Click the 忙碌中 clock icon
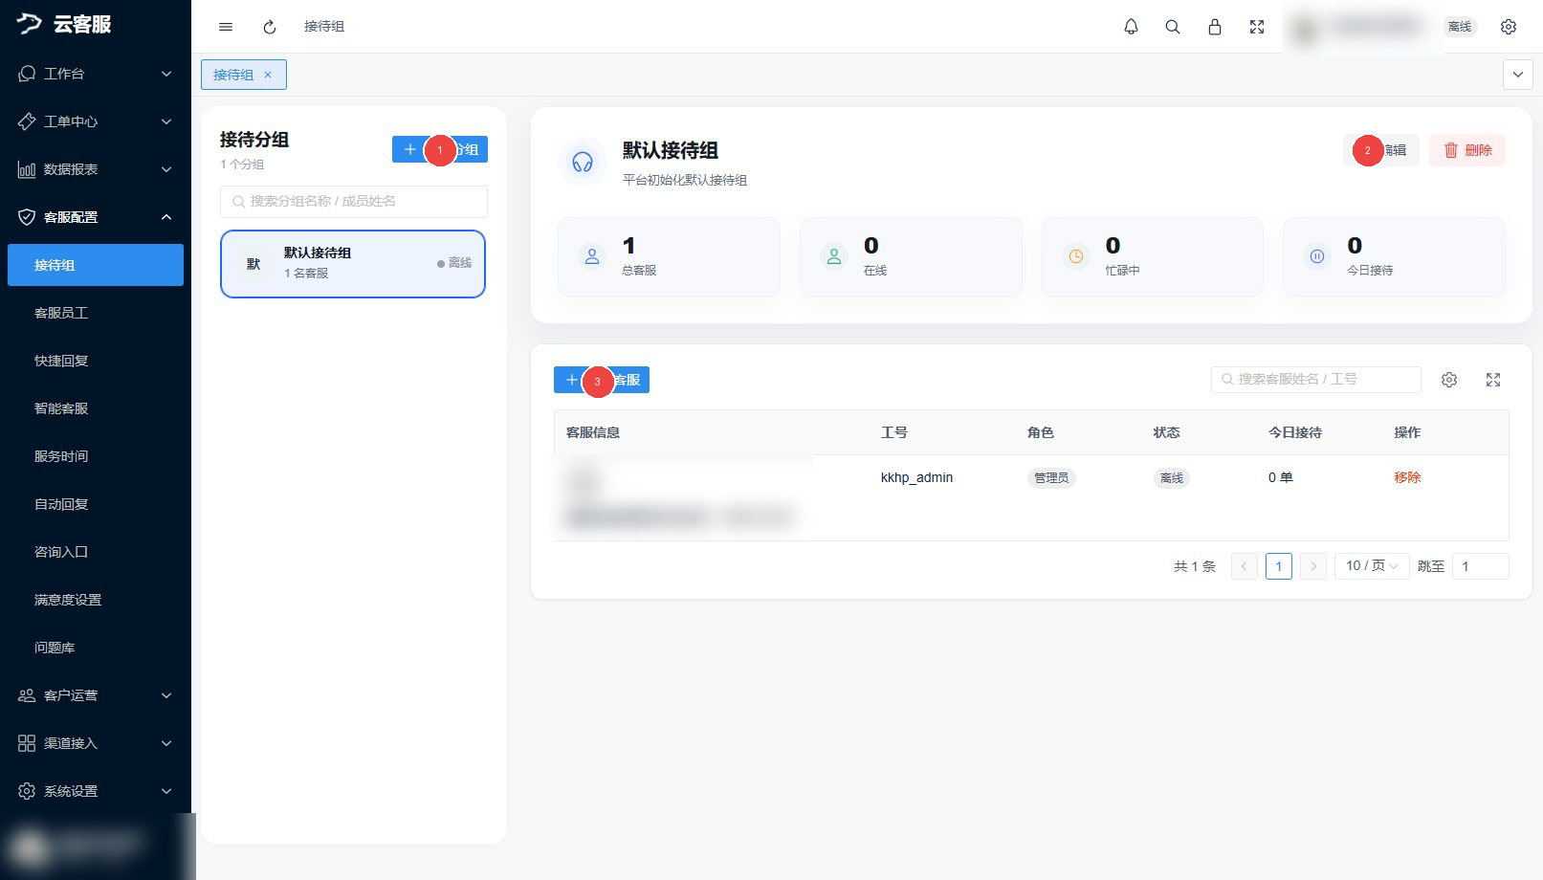The width and height of the screenshot is (1543, 880). 1076,256
